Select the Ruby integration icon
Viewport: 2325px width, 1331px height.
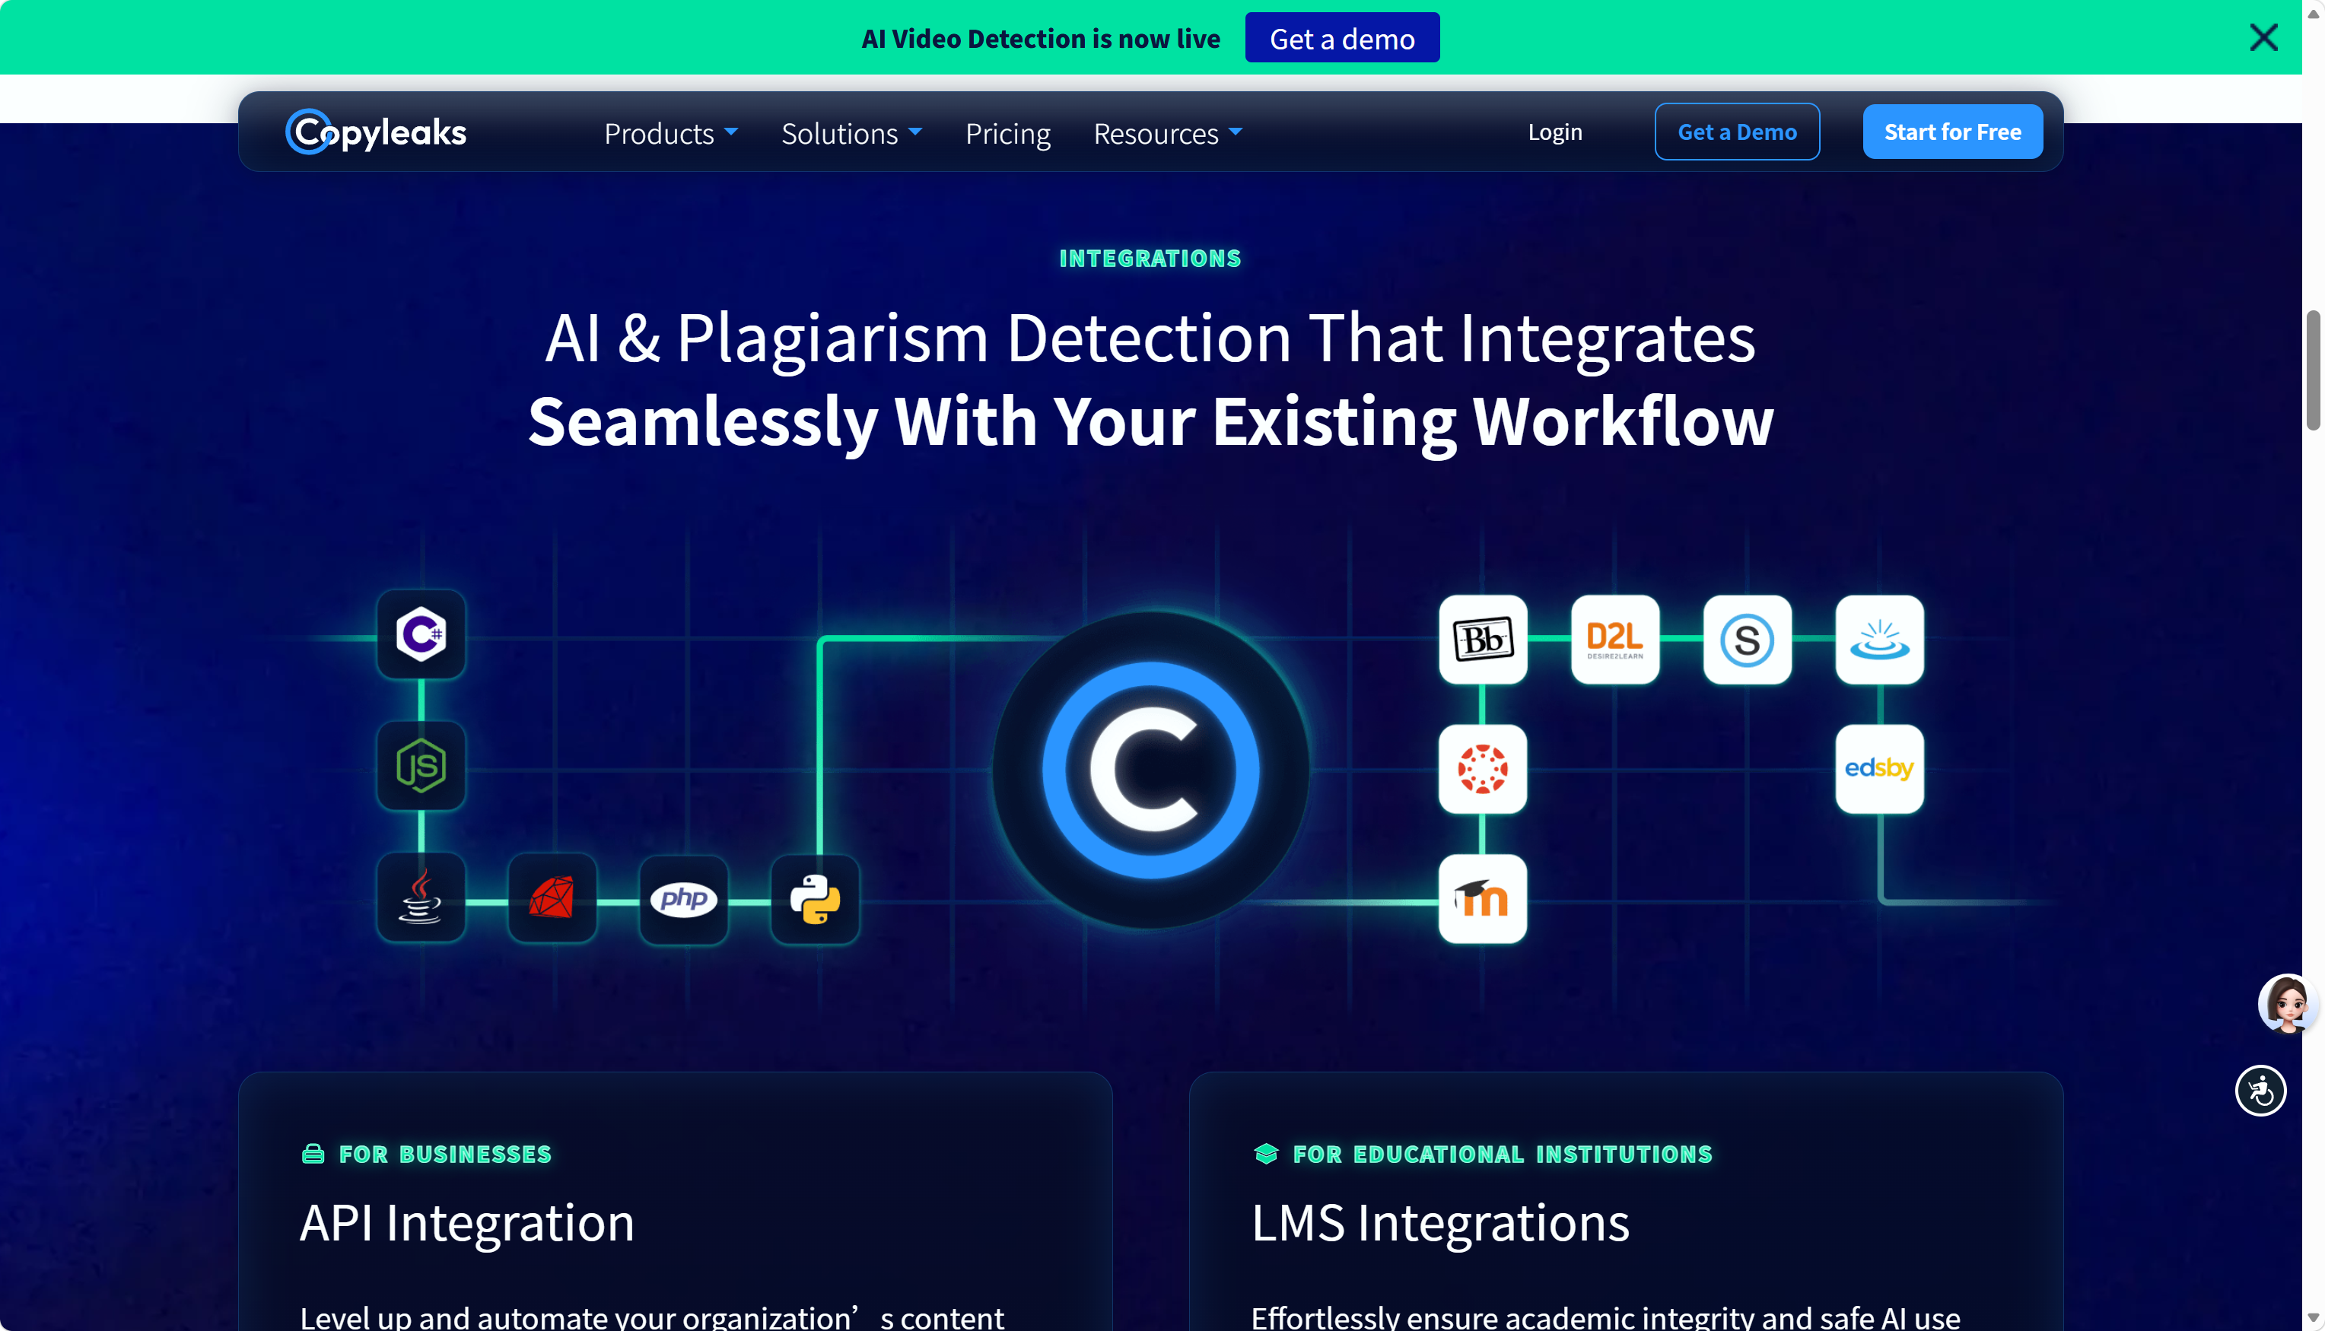tap(552, 897)
